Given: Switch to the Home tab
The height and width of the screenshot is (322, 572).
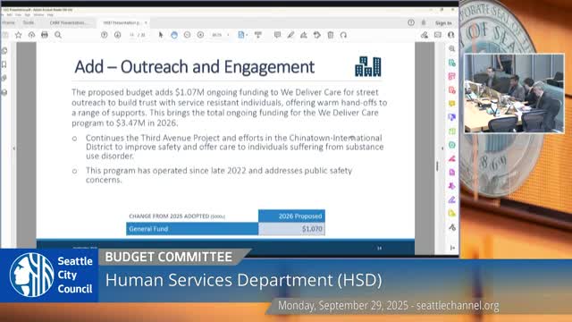Looking at the screenshot, I should pyautogui.click(x=8, y=22).
